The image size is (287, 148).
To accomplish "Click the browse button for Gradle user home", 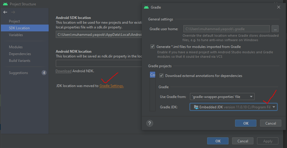I will click(275, 29).
